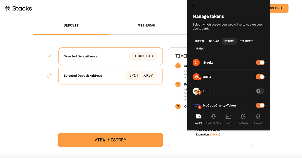This screenshot has width=302, height=158.
Task: Switch to the RUNES token tab
Action: pyautogui.click(x=199, y=41)
